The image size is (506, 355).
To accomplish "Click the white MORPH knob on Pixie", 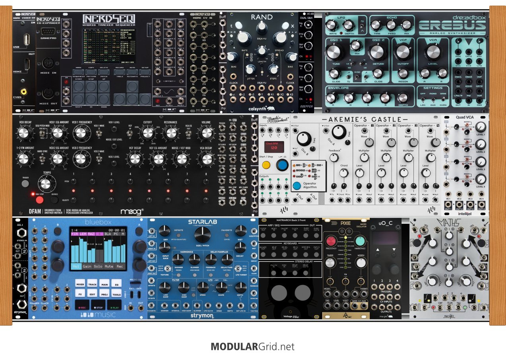I will [x=361, y=262].
